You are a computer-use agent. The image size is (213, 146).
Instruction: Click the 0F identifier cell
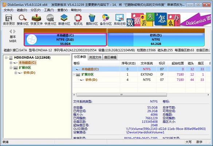pyautogui.click(x=162, y=74)
